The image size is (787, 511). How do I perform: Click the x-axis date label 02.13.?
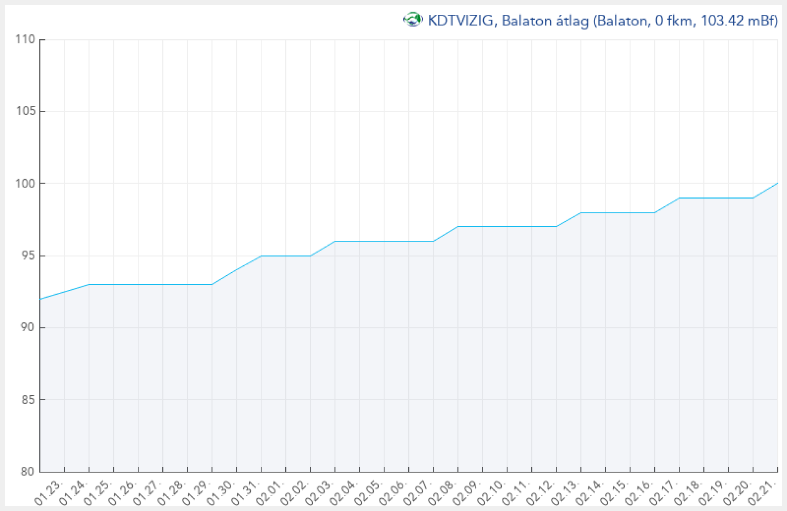[565, 493]
